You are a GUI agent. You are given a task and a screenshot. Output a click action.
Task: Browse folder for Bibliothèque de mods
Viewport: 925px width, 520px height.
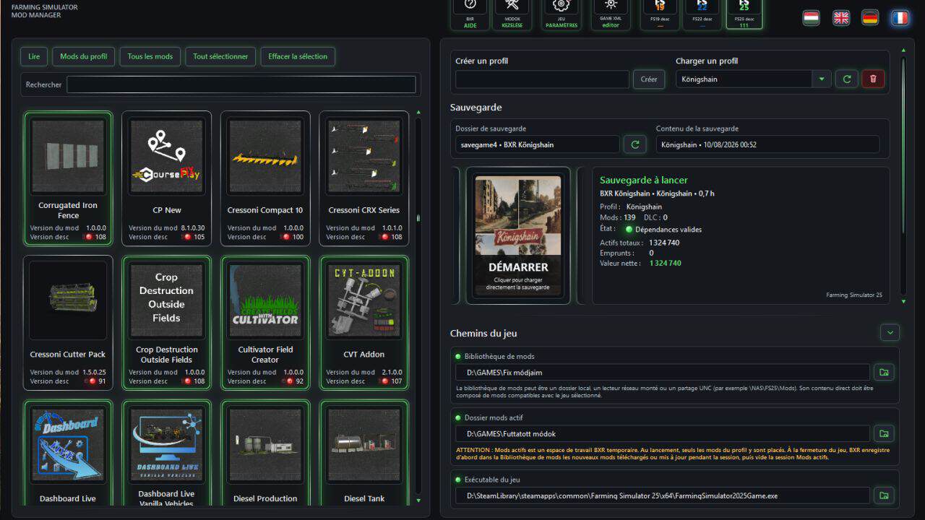[882, 373]
